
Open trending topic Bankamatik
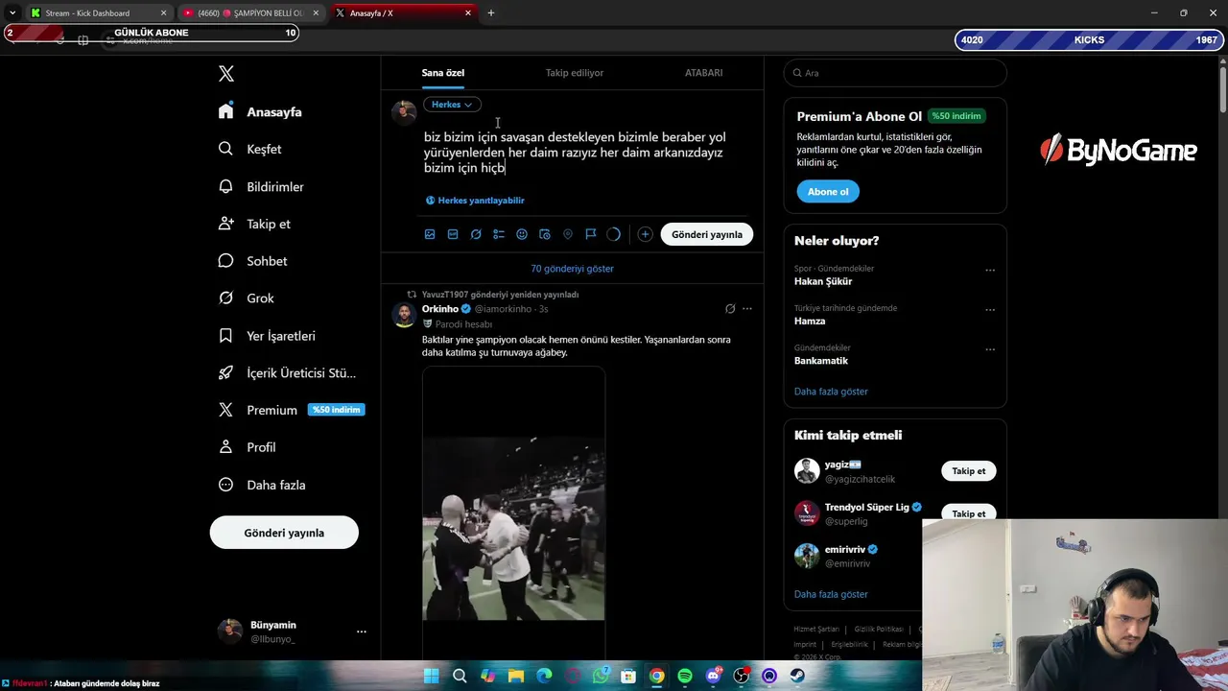[x=821, y=361]
